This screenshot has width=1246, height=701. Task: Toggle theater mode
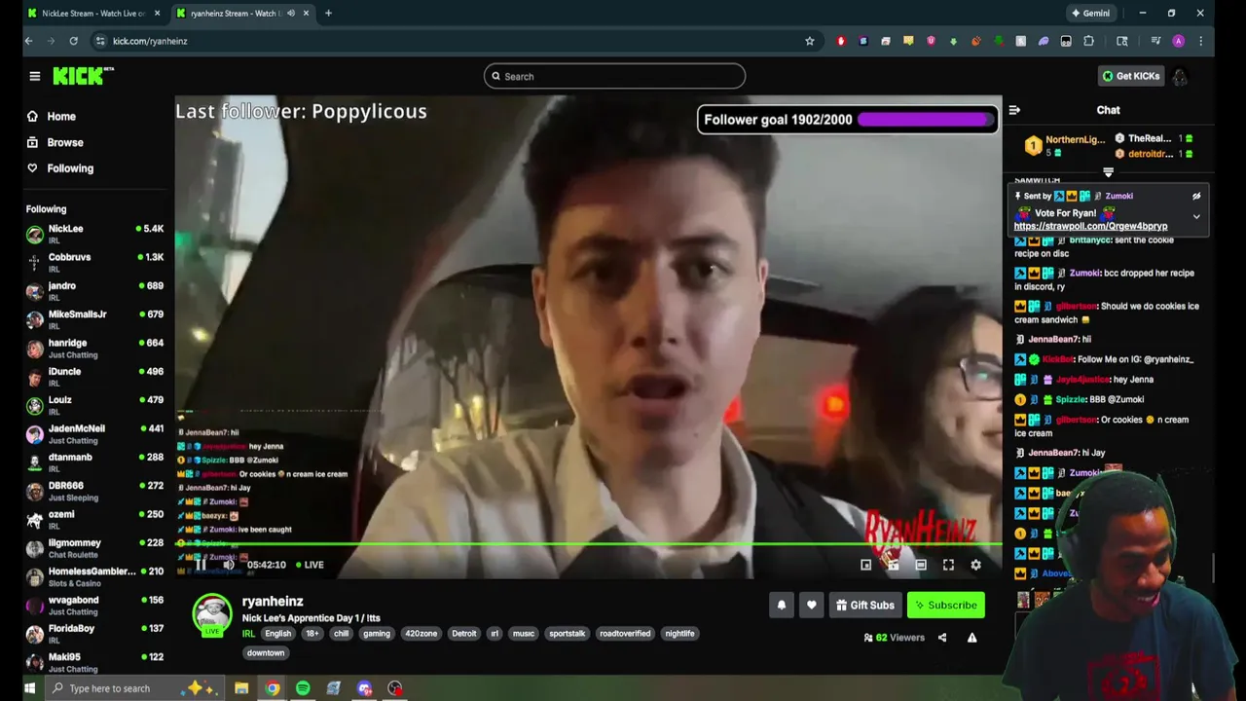[x=921, y=565]
